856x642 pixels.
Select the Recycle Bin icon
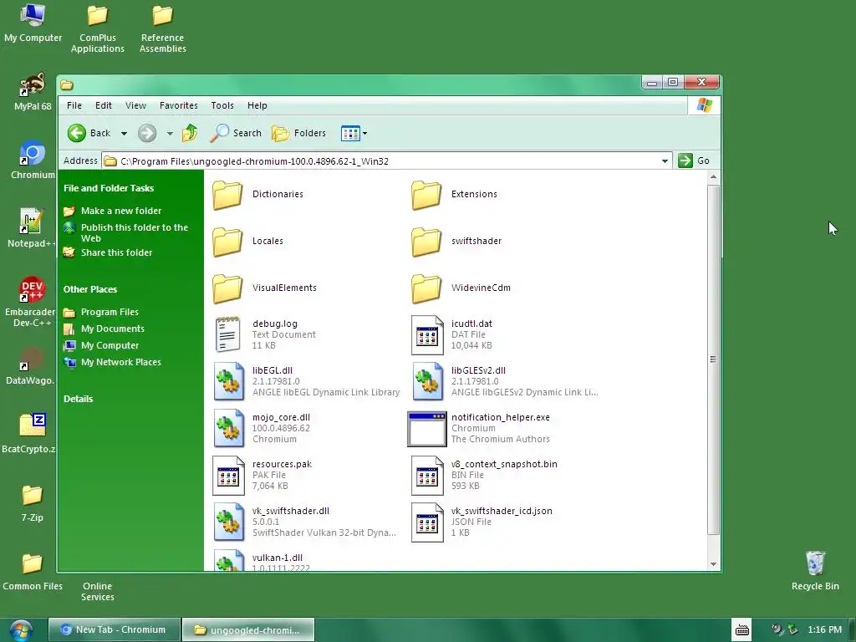tap(815, 570)
